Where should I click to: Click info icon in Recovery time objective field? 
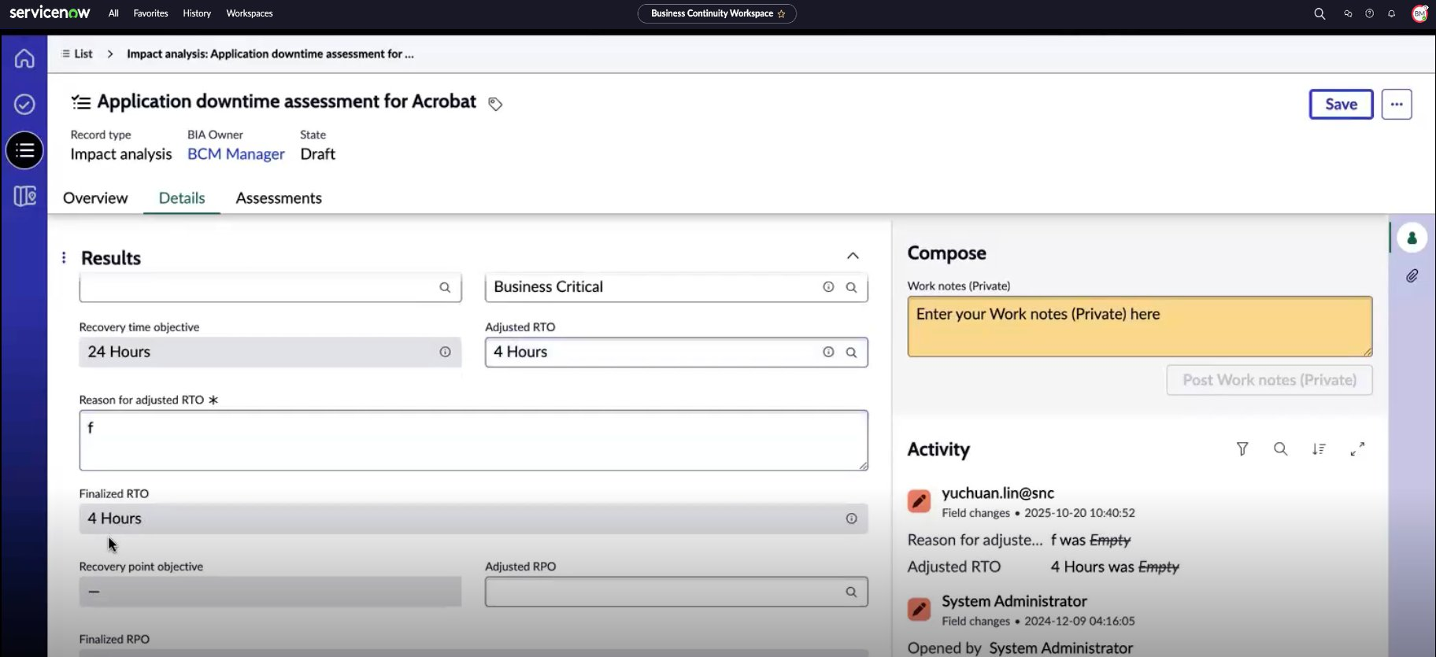click(445, 352)
